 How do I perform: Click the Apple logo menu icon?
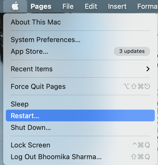pos(15,6)
